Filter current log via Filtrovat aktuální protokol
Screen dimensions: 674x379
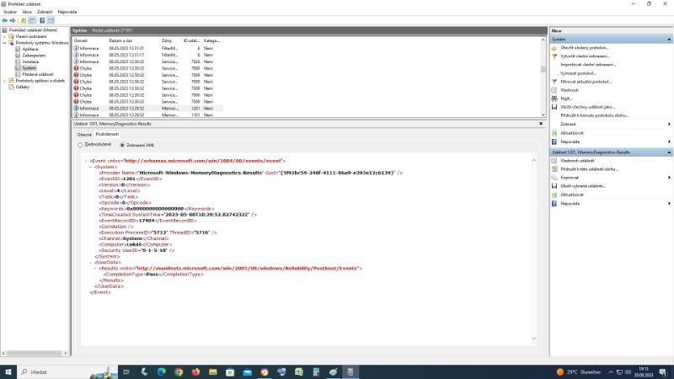pyautogui.click(x=586, y=82)
